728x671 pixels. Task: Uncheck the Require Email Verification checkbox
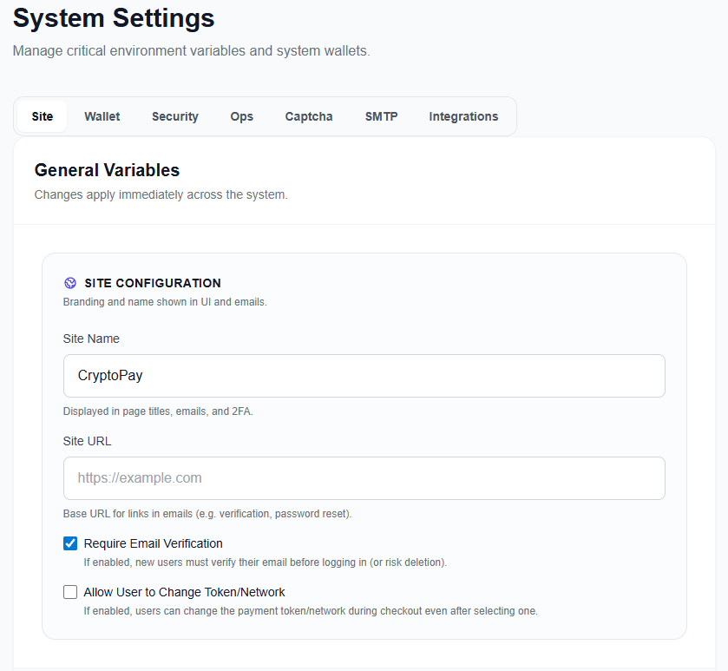(70, 543)
